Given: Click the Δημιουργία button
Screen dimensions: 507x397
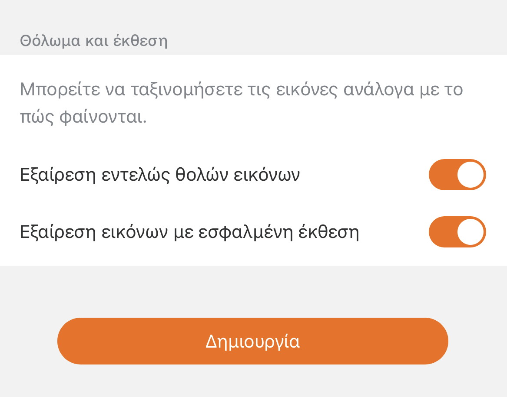Looking at the screenshot, I should click(x=252, y=341).
